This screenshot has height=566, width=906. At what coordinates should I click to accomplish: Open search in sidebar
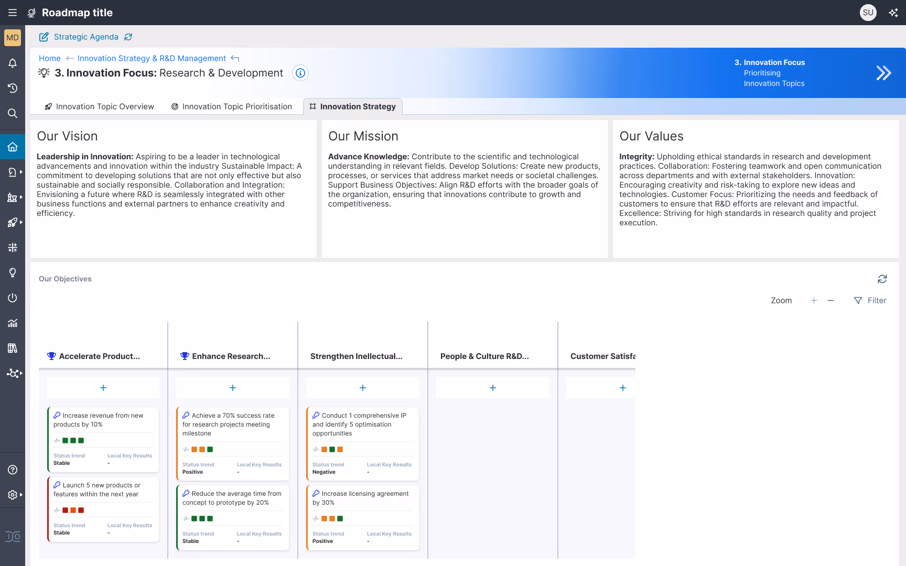pos(13,113)
